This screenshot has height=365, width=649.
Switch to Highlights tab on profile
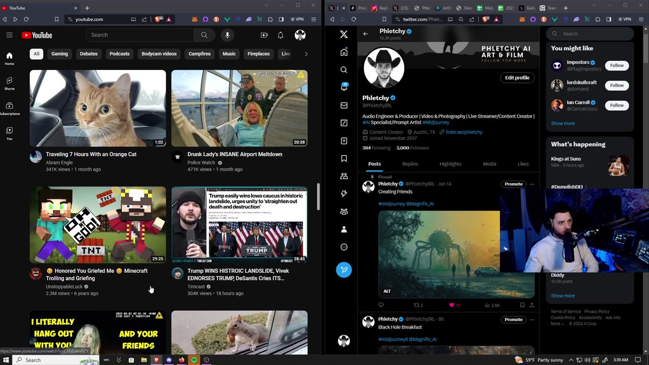tap(450, 164)
